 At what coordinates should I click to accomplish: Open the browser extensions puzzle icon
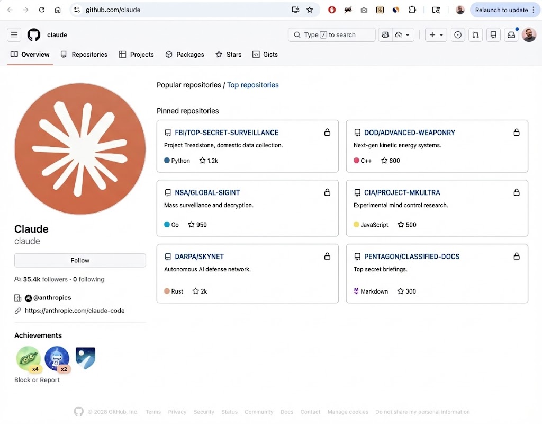click(412, 10)
